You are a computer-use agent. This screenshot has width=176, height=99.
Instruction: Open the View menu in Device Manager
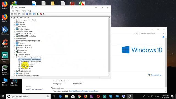point(24,11)
